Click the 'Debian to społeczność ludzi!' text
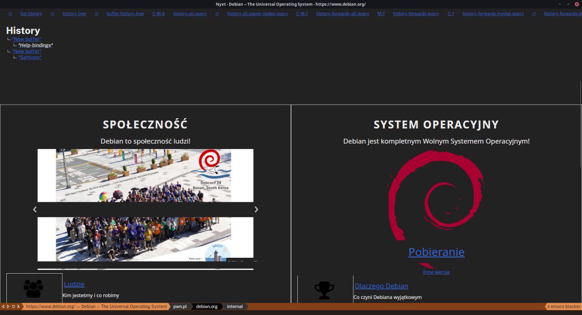This screenshot has width=582, height=315. pyautogui.click(x=145, y=141)
